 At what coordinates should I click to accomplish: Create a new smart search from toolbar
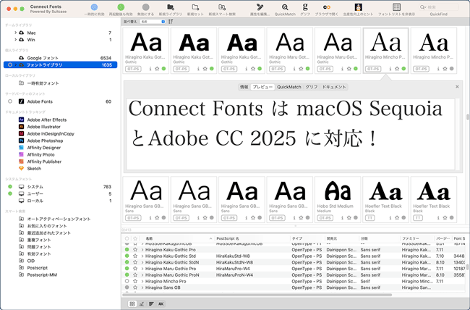[222, 7]
